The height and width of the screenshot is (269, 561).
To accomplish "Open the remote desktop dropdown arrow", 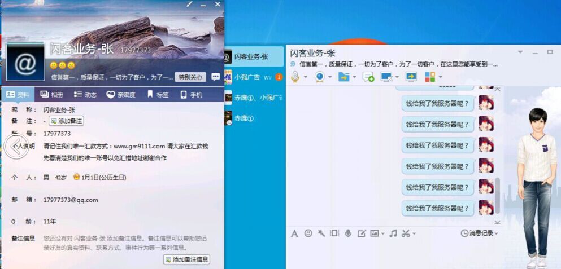I will (397, 77).
